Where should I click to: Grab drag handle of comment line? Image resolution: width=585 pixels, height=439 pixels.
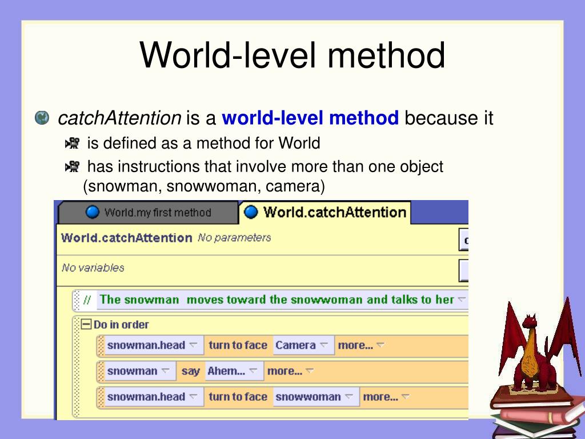[77, 300]
